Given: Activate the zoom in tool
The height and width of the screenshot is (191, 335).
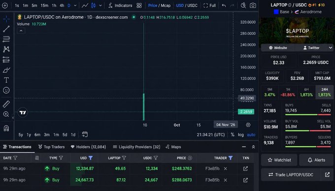Looking at the screenshot, I should (x=6, y=114).
